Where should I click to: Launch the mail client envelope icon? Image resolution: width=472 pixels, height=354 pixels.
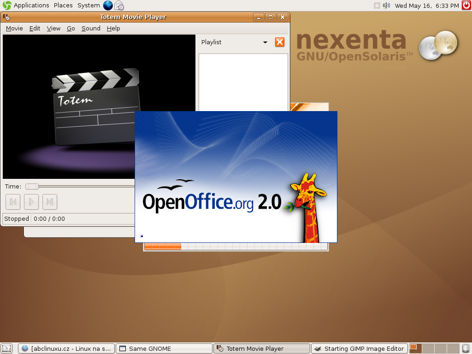pos(119,6)
